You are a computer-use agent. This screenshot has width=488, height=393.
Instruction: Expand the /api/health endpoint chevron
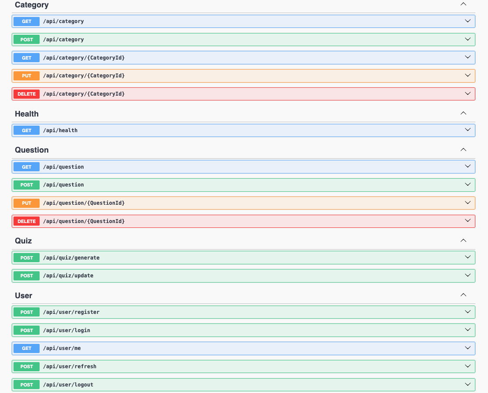point(468,130)
